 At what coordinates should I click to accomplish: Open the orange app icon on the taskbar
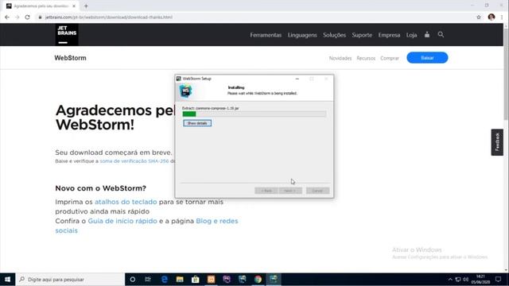coord(211,279)
